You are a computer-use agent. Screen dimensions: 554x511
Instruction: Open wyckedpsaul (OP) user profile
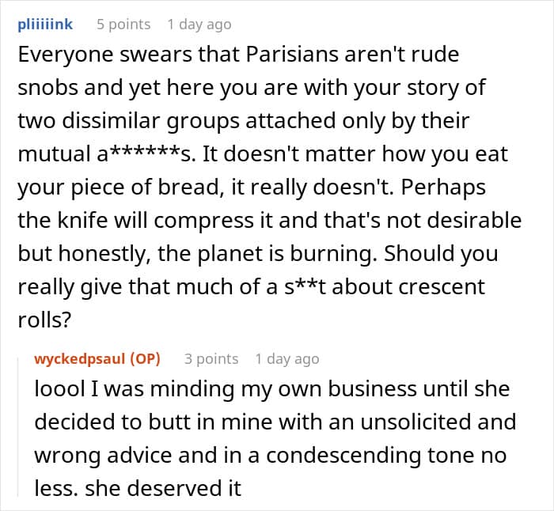(97, 358)
